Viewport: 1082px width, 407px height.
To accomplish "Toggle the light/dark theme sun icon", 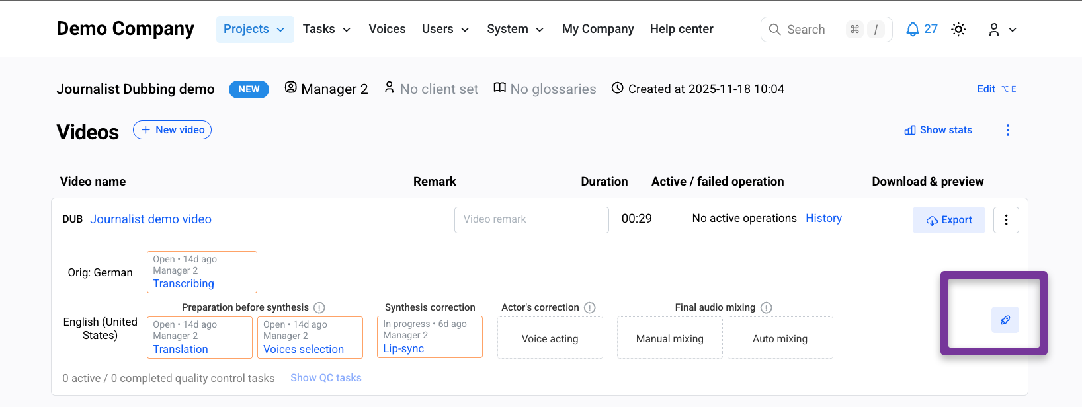I will point(958,29).
